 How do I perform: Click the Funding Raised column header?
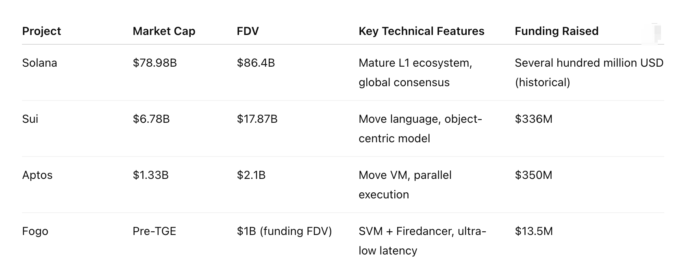pyautogui.click(x=557, y=31)
